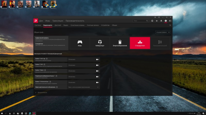This screenshot has height=115, width=206.
Task: Open the Производительность tab
Action: (x=75, y=21)
